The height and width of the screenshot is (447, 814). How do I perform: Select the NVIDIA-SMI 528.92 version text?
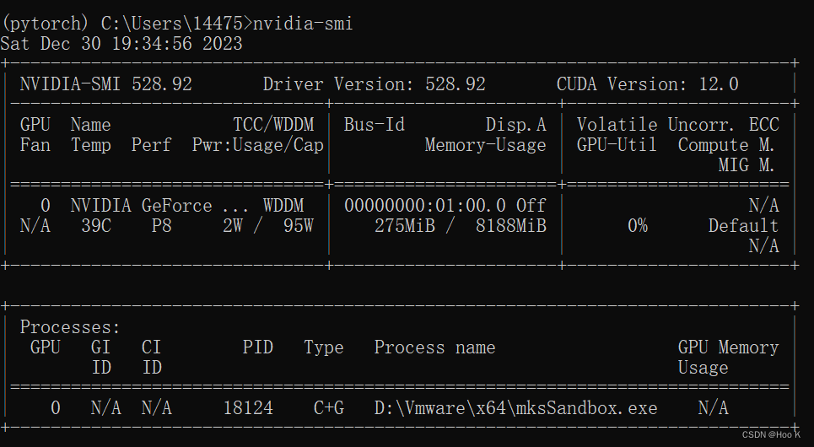click(x=106, y=84)
